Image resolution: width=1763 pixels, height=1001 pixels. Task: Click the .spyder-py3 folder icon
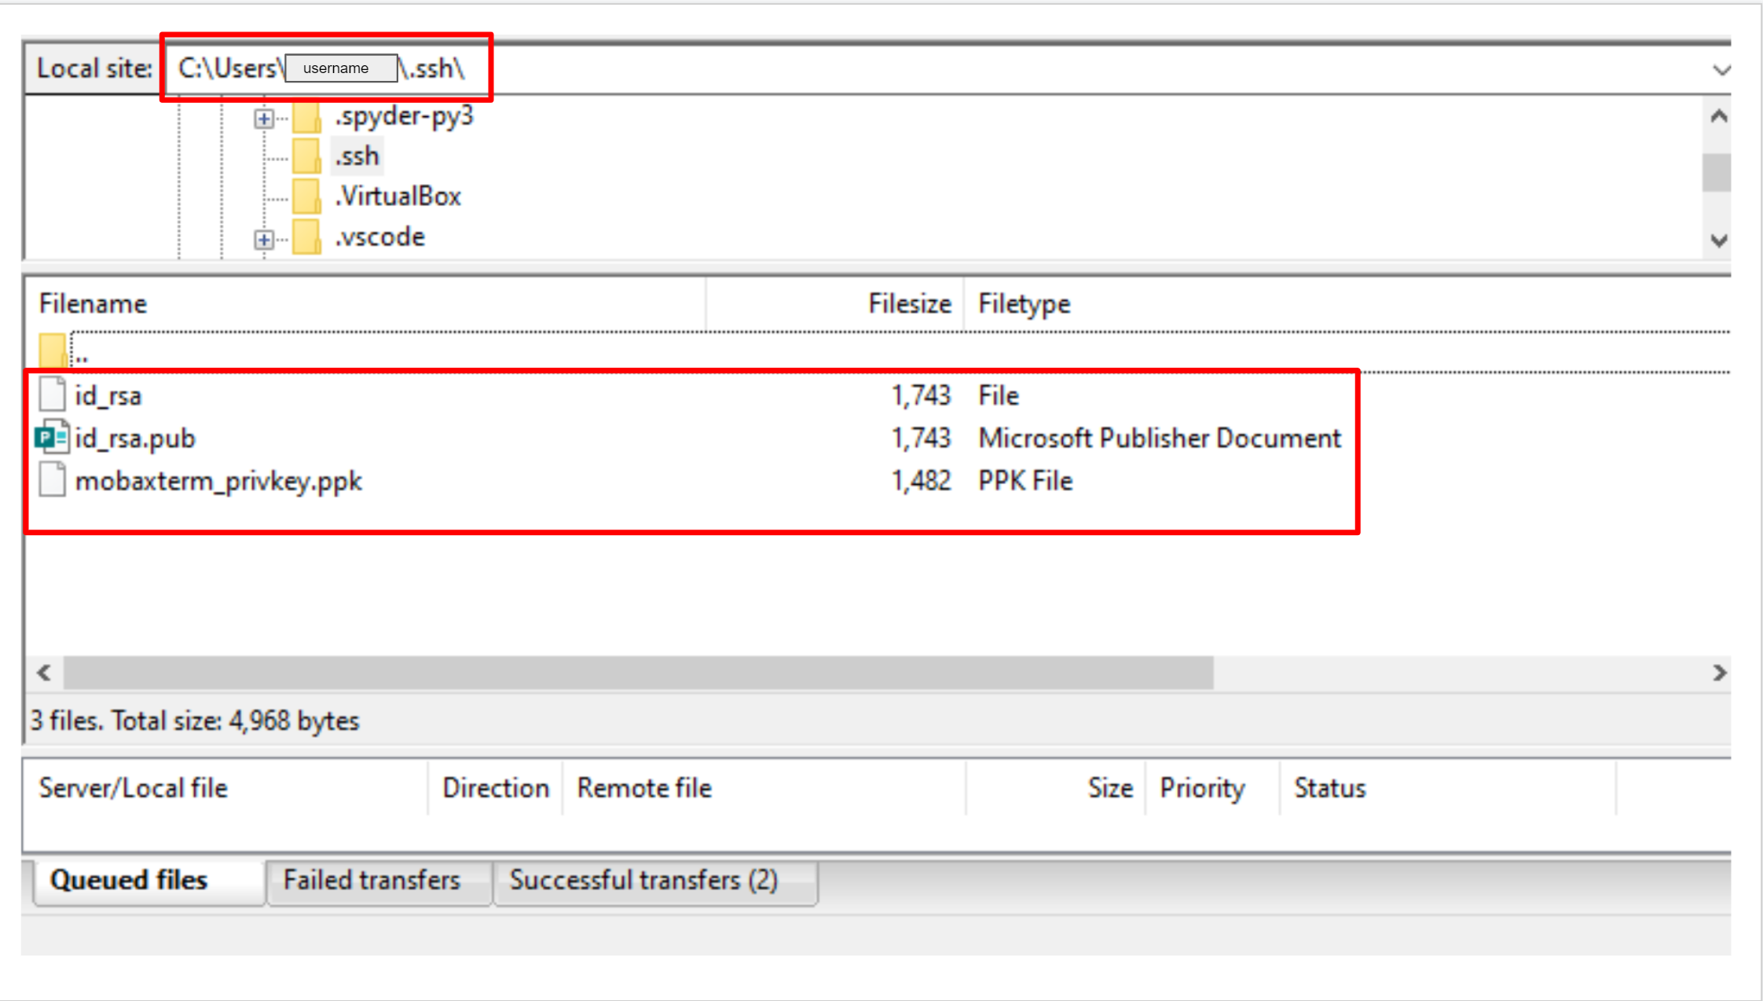coord(306,117)
